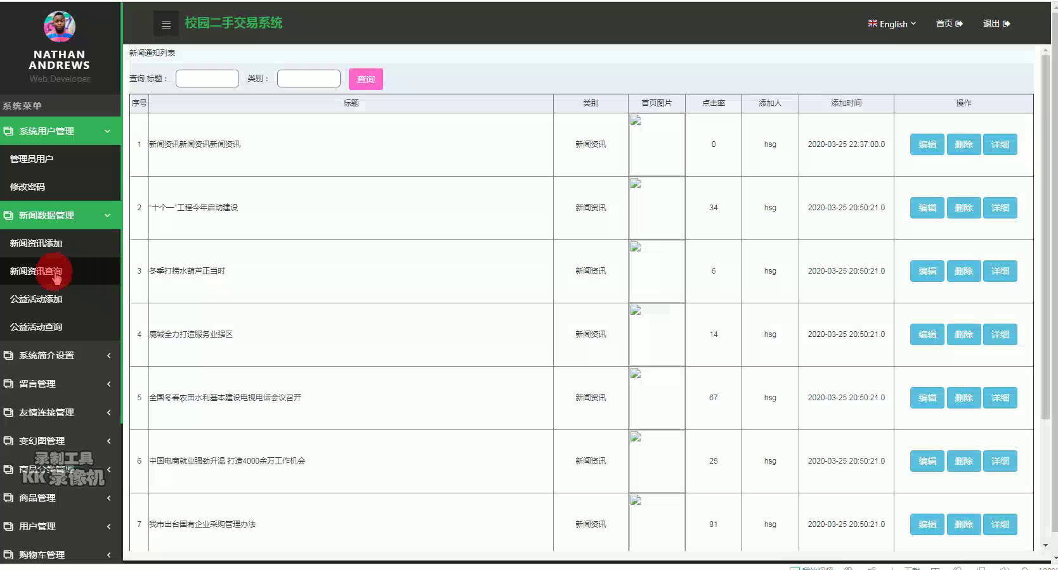Click the 购物车管理 menu icon

pos(8,555)
